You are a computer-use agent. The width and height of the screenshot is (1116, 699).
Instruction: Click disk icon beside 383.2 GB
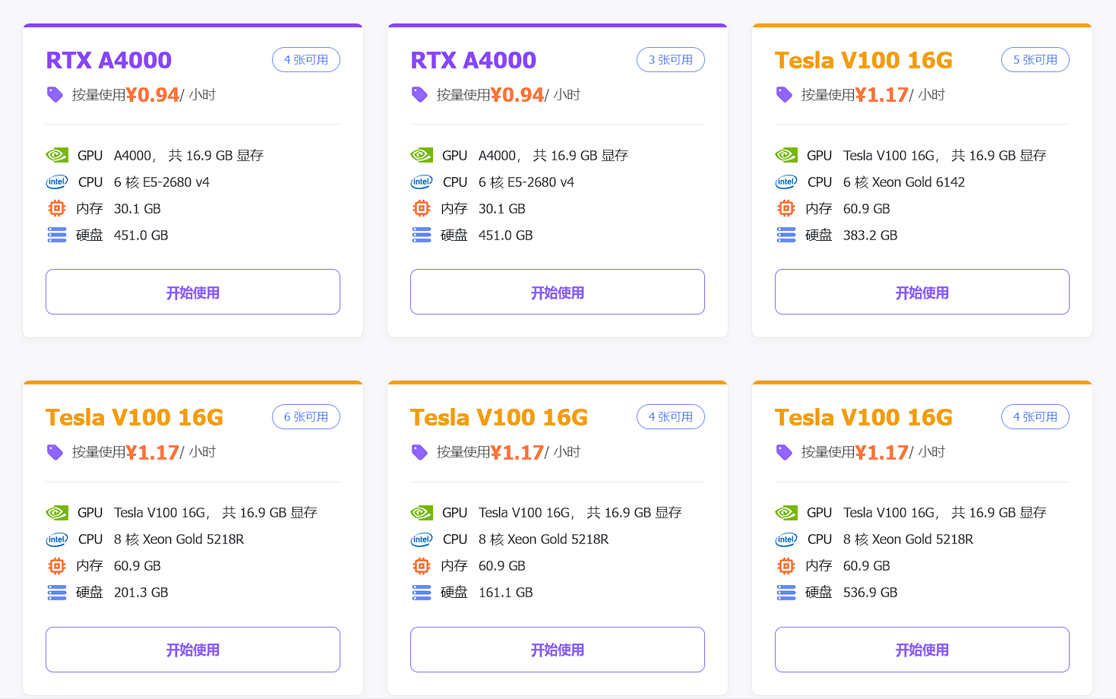coord(786,236)
